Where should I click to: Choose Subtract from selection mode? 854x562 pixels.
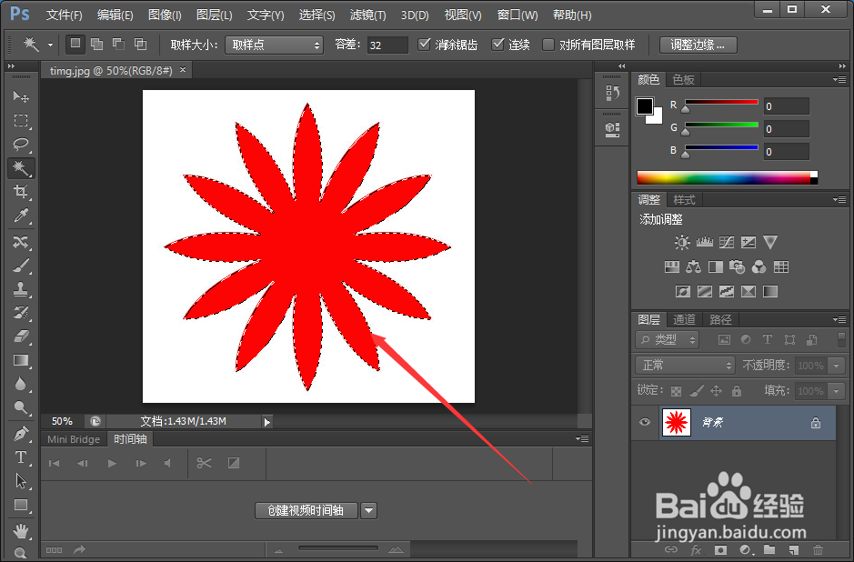tap(119, 45)
